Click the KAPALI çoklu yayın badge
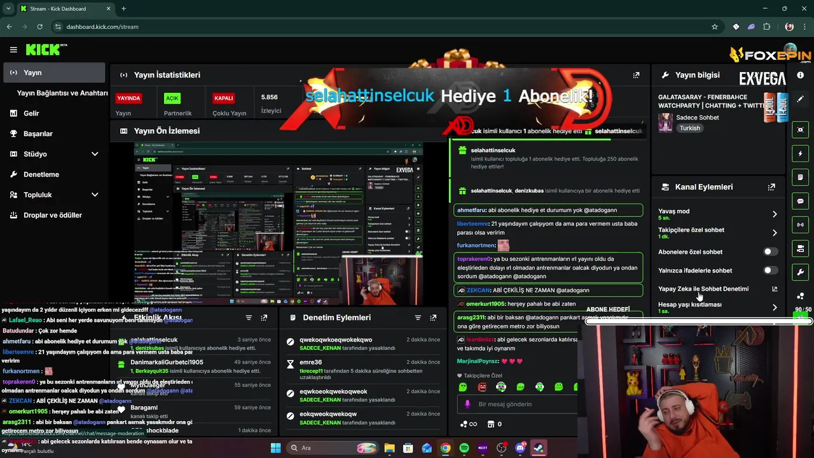Image resolution: width=814 pixels, height=458 pixels. pyautogui.click(x=224, y=98)
